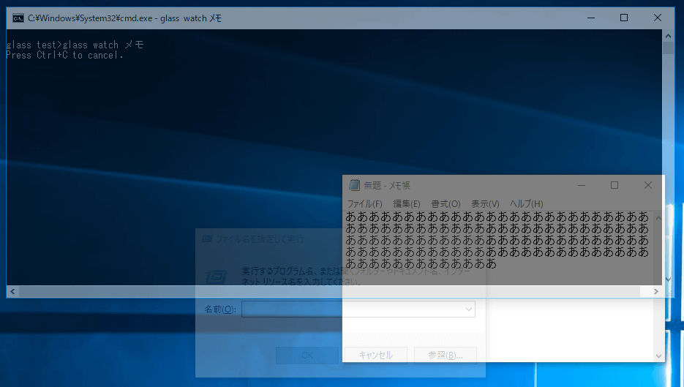The width and height of the screenshot is (684, 387).
Task: Click the last line of あ text in Notepad
Action: coord(421,263)
